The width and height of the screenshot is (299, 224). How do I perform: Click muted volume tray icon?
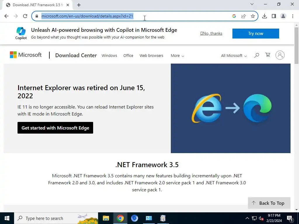(x=261, y=218)
